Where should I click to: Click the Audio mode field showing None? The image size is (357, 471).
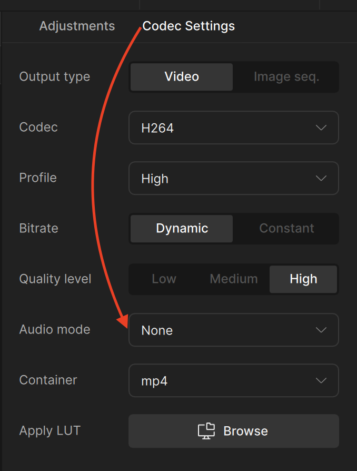[234, 330]
